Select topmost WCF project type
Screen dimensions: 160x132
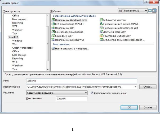(x=15, y=26)
